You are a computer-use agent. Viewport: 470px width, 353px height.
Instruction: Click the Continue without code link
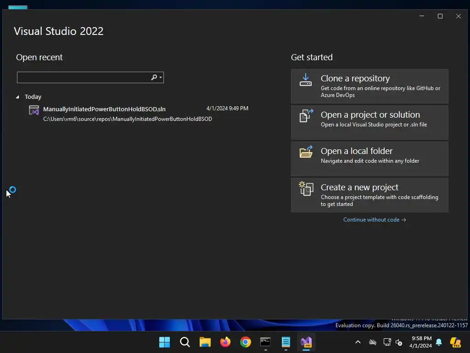tap(375, 220)
